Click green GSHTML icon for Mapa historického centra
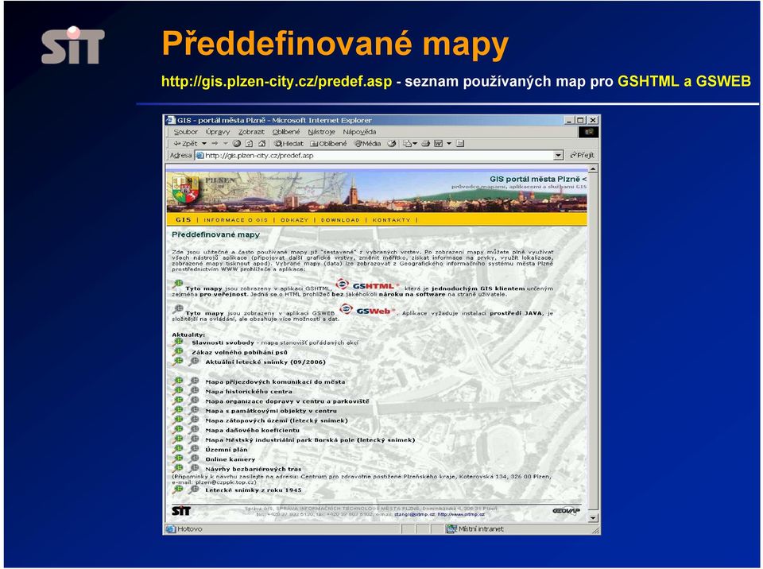 coord(178,391)
